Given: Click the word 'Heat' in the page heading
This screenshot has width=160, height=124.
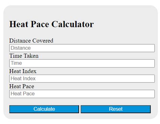Looking at the screenshot, I should click(x=19, y=24).
